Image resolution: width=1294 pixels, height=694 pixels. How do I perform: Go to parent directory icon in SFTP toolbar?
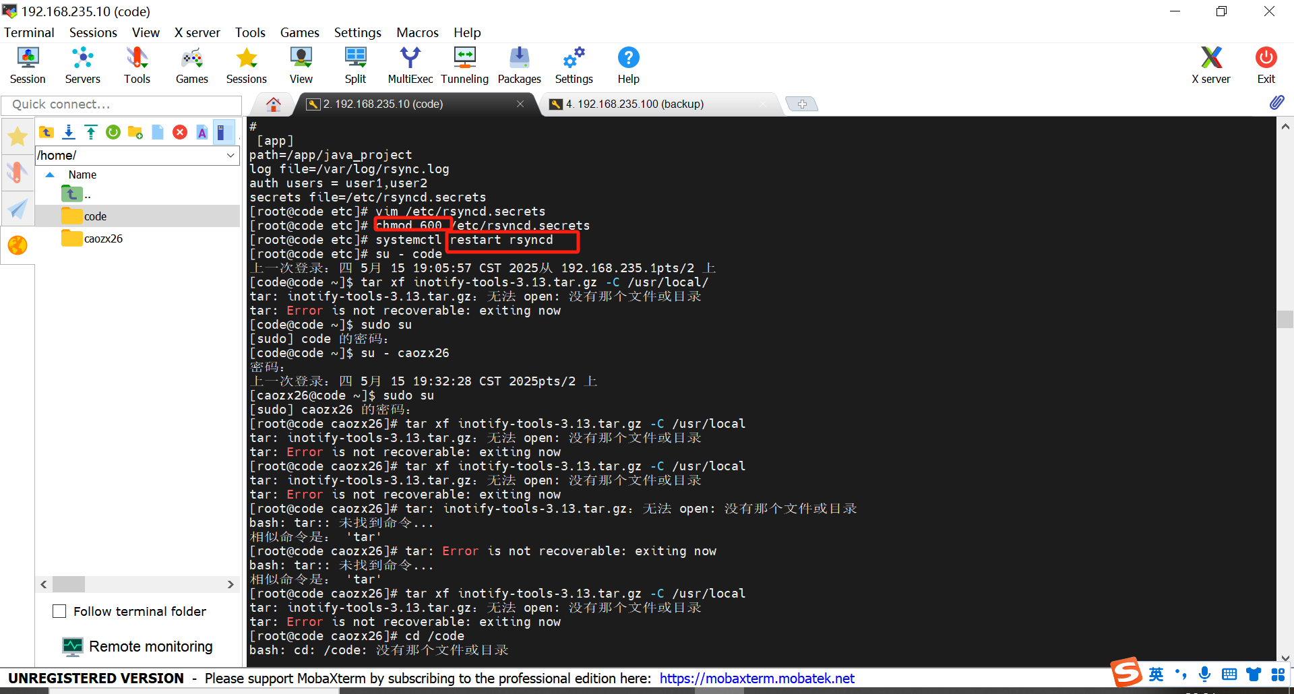coord(47,132)
